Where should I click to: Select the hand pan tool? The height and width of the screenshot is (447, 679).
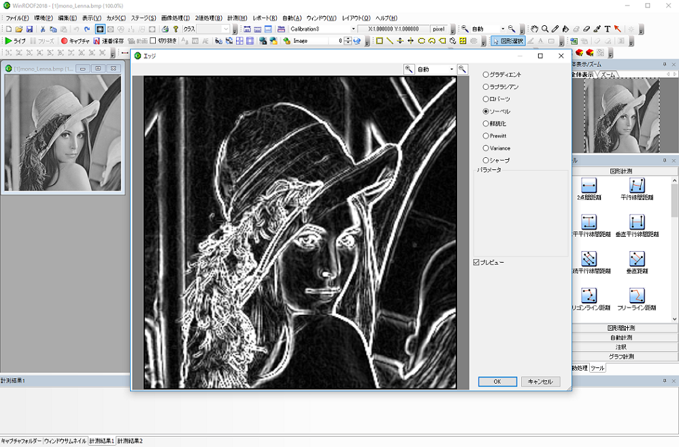click(x=534, y=29)
